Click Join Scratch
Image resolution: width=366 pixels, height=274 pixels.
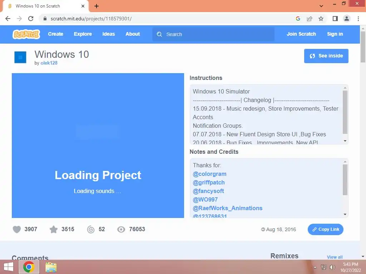pyautogui.click(x=301, y=34)
